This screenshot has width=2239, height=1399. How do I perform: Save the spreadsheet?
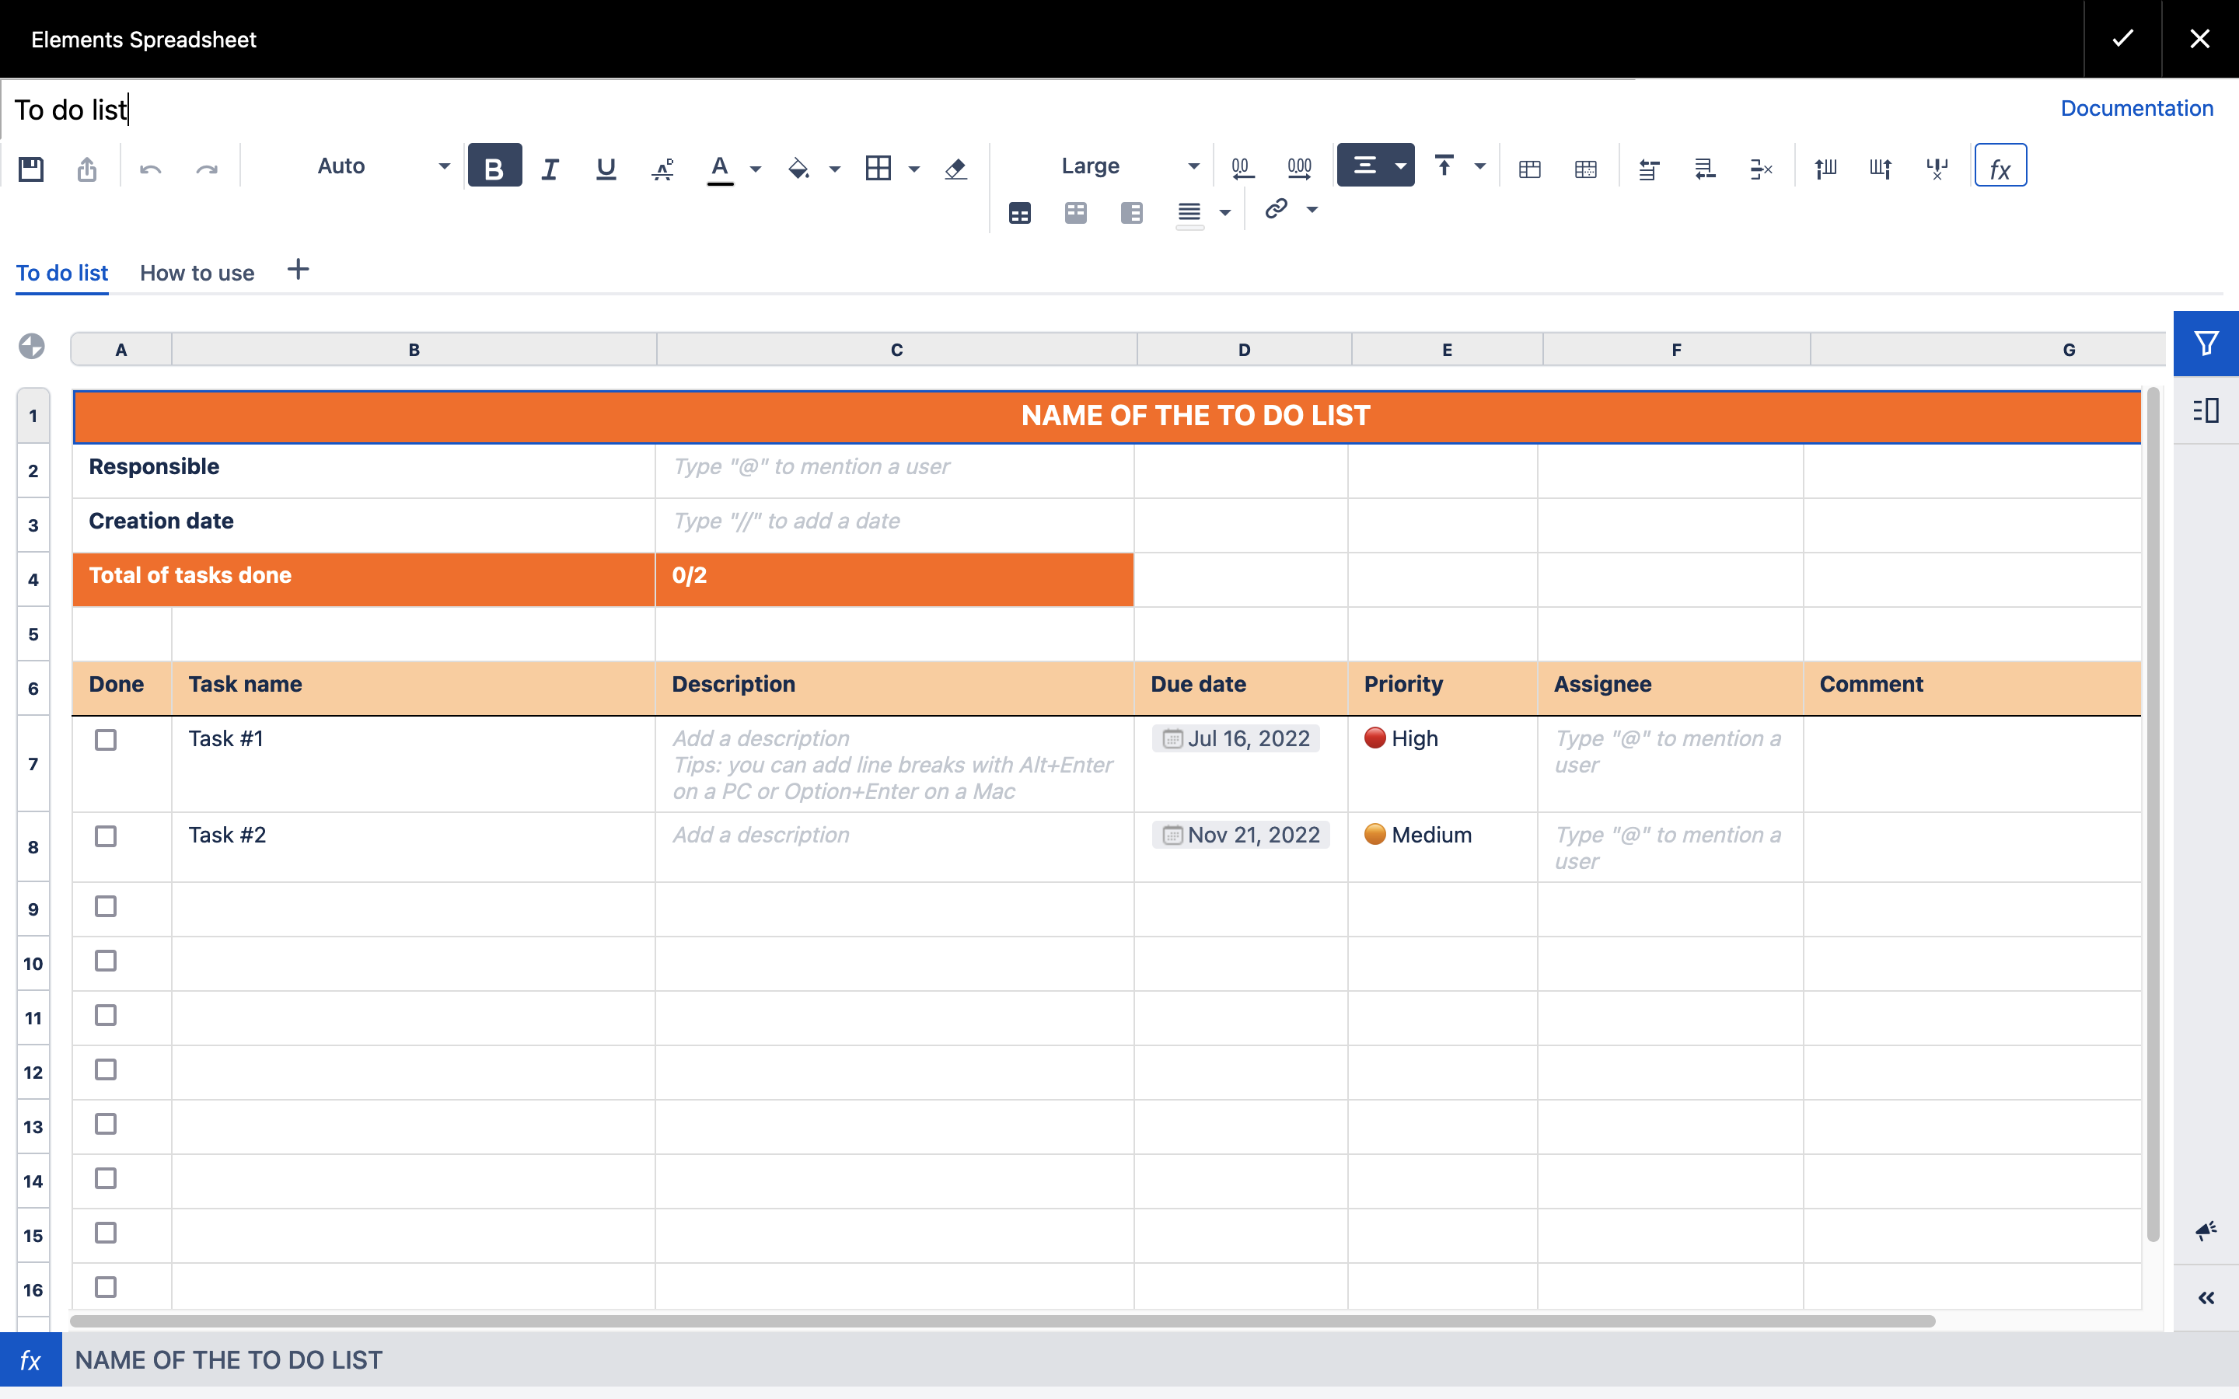click(x=30, y=167)
